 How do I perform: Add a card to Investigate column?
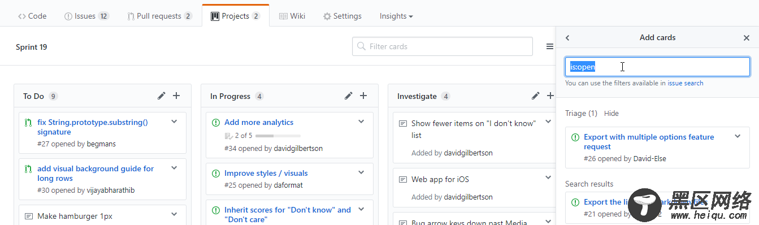[550, 96]
